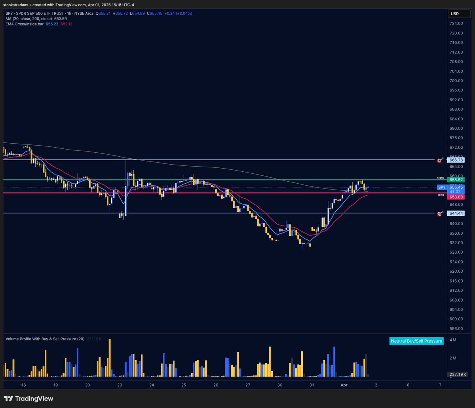Click the change value +0.24 (+0.04%)
This screenshot has height=408, width=475.
[x=179, y=13]
